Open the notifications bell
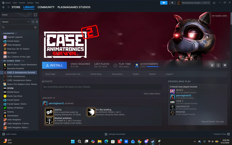 (x=172, y=3)
